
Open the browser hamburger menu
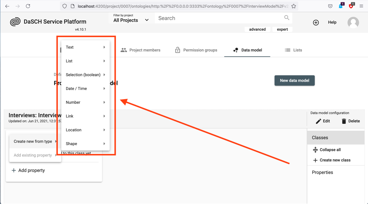point(361,6)
